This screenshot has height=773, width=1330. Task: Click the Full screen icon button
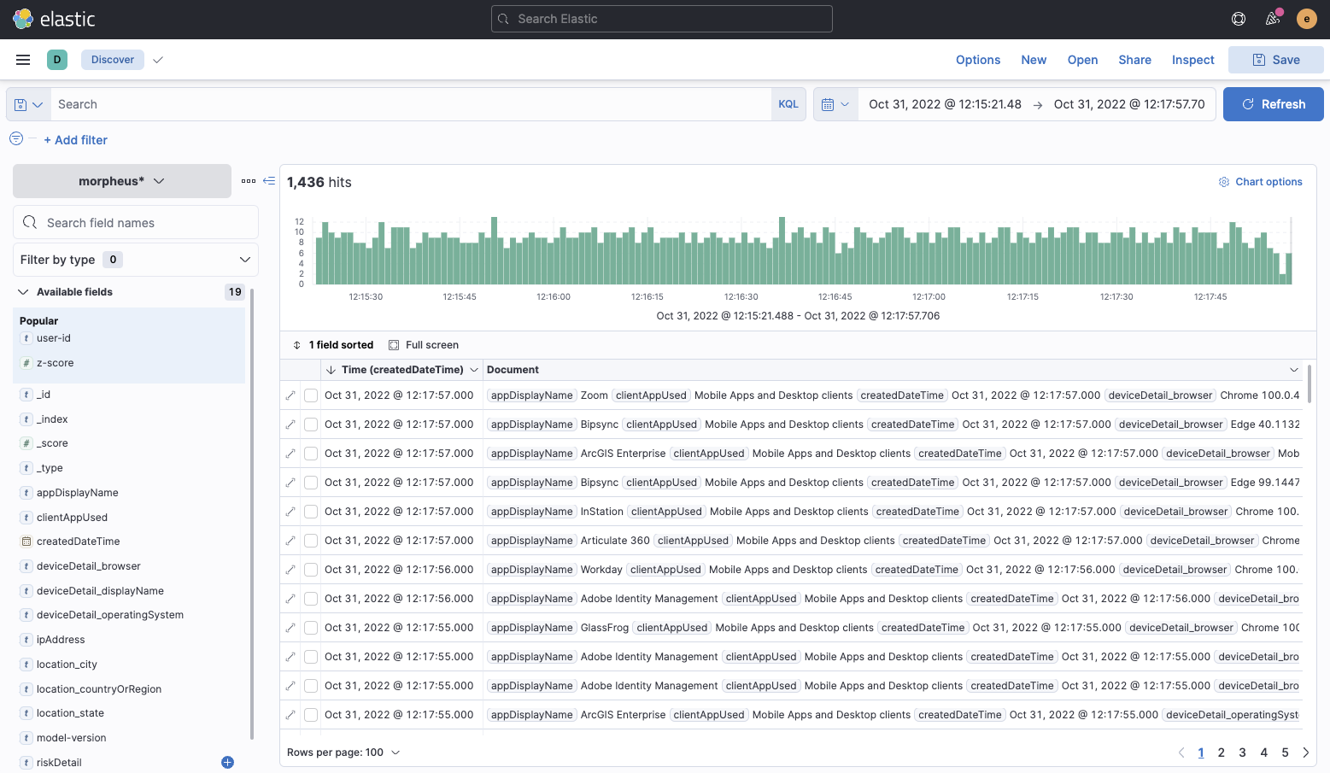coord(424,345)
